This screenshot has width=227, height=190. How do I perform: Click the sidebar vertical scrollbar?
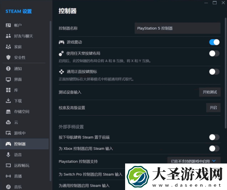pos(51,101)
